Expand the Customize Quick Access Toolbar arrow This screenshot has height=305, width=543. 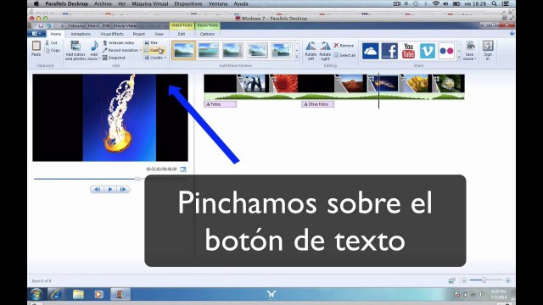(x=62, y=26)
